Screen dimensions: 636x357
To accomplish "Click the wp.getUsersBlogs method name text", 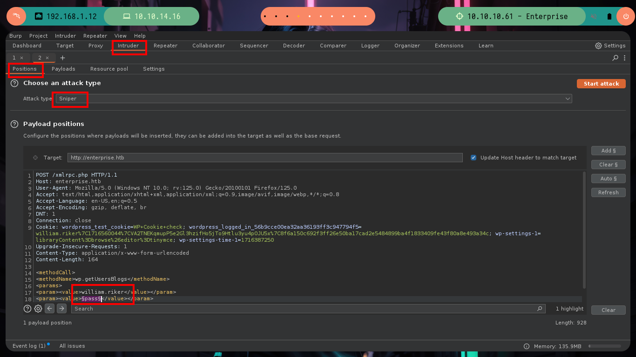I will pyautogui.click(x=101, y=279).
